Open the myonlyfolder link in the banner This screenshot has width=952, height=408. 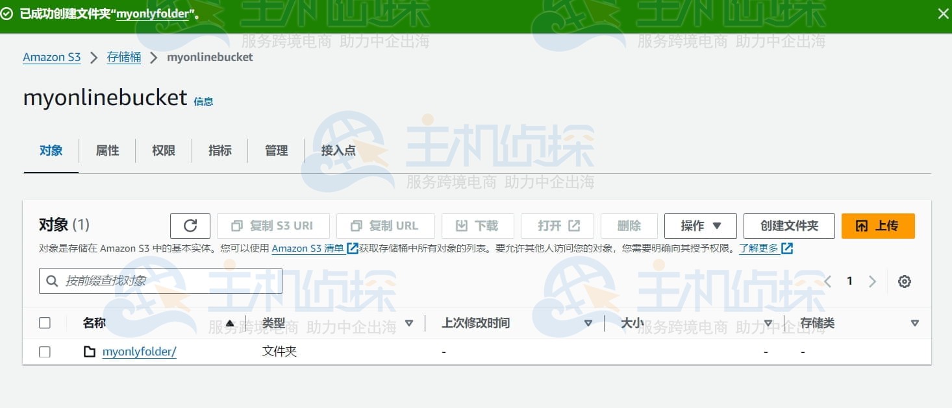pos(152,14)
